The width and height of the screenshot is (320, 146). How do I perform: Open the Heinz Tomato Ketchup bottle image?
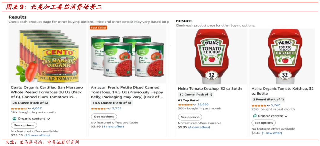point(211,56)
